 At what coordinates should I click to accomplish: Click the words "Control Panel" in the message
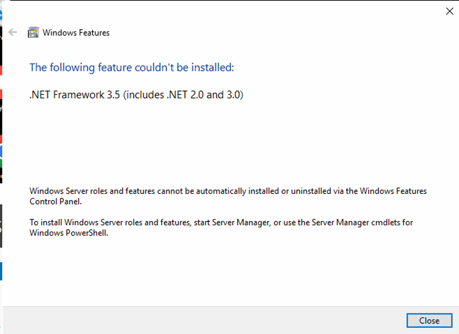click(55, 201)
